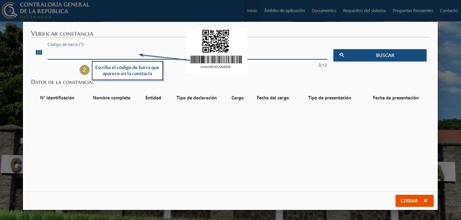
Task: Click the Fecha del cargo column header
Action: [273, 98]
